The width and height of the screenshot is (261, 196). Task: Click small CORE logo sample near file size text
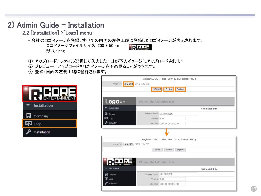click(140, 47)
